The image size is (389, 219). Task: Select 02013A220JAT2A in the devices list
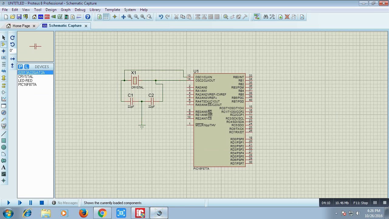pos(35,72)
